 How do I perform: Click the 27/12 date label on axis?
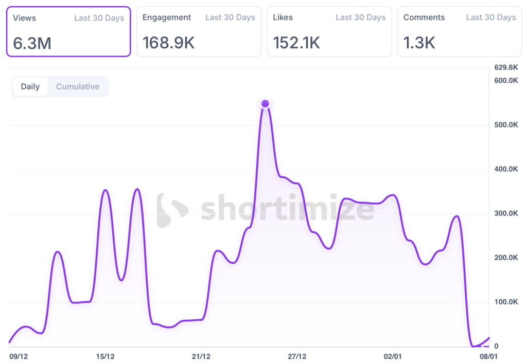[x=297, y=356]
